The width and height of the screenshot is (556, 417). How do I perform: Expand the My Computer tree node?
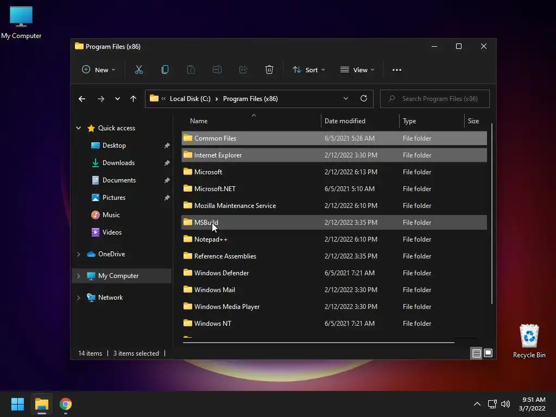[x=78, y=275]
